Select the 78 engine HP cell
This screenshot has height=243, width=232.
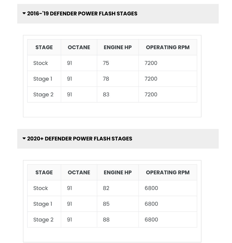click(x=106, y=79)
